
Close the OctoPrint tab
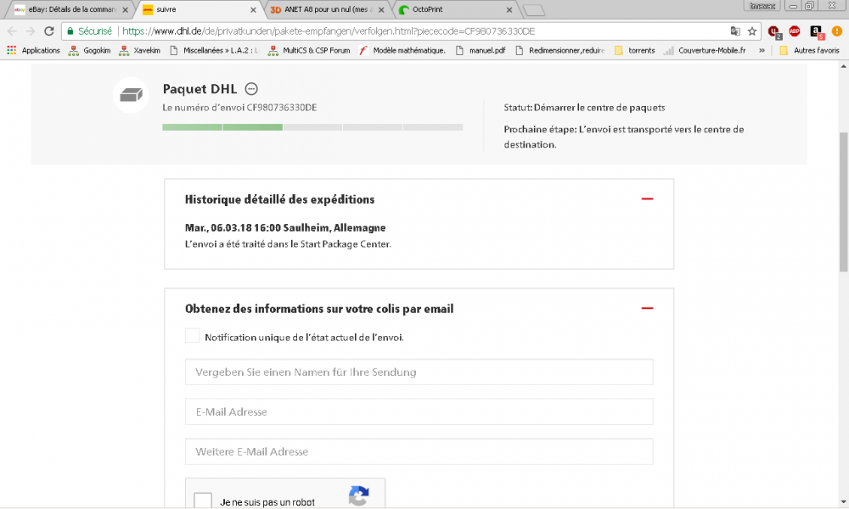[509, 9]
